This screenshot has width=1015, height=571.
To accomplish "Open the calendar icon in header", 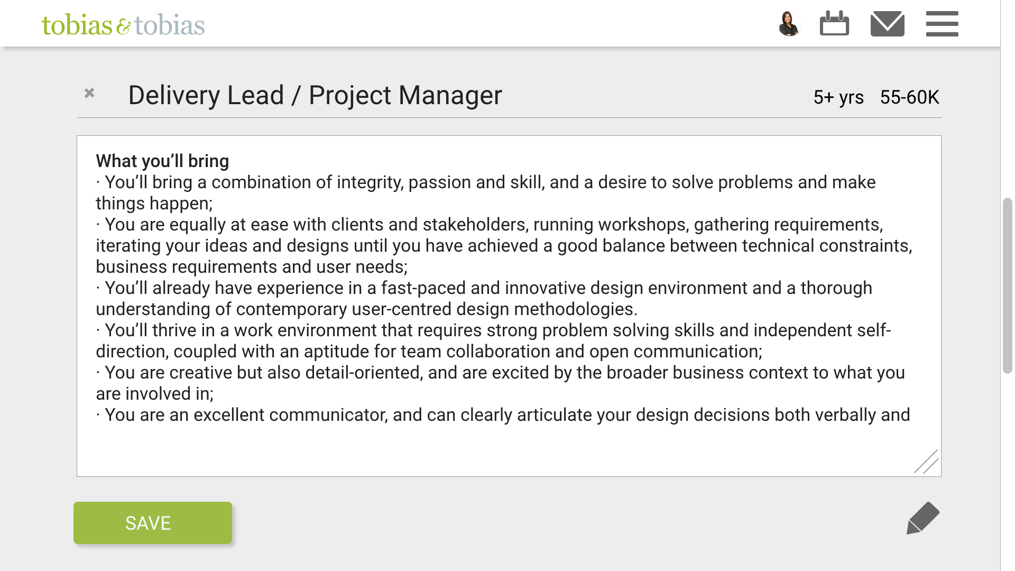I will 834,24.
